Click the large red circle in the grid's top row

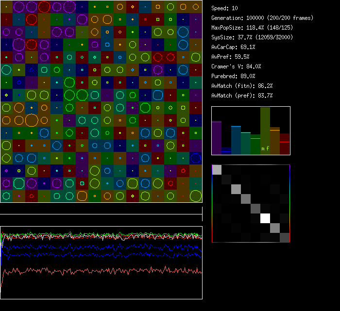point(44,6)
